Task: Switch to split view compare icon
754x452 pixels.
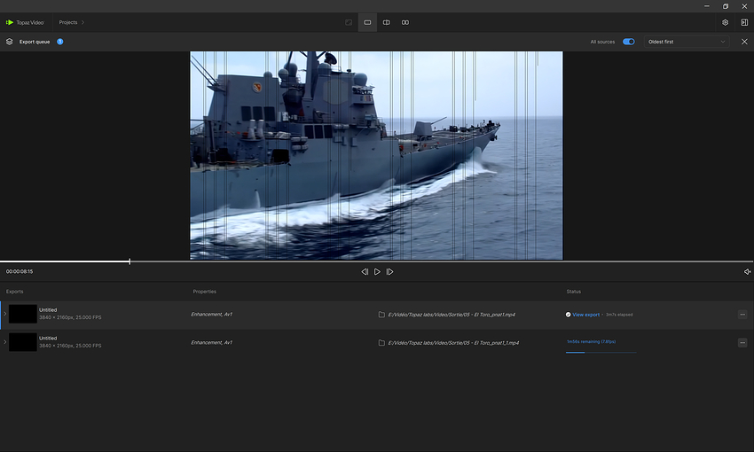Action: [386, 22]
